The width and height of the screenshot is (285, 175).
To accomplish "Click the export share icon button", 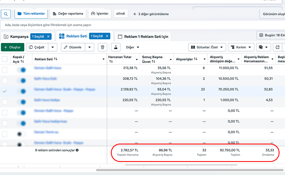I will point(277,47).
